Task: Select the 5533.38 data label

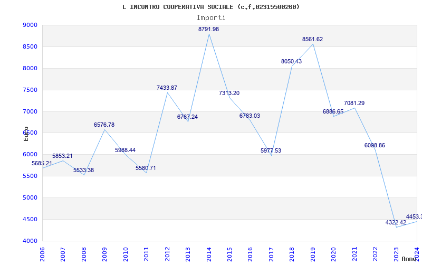Action: (84, 171)
